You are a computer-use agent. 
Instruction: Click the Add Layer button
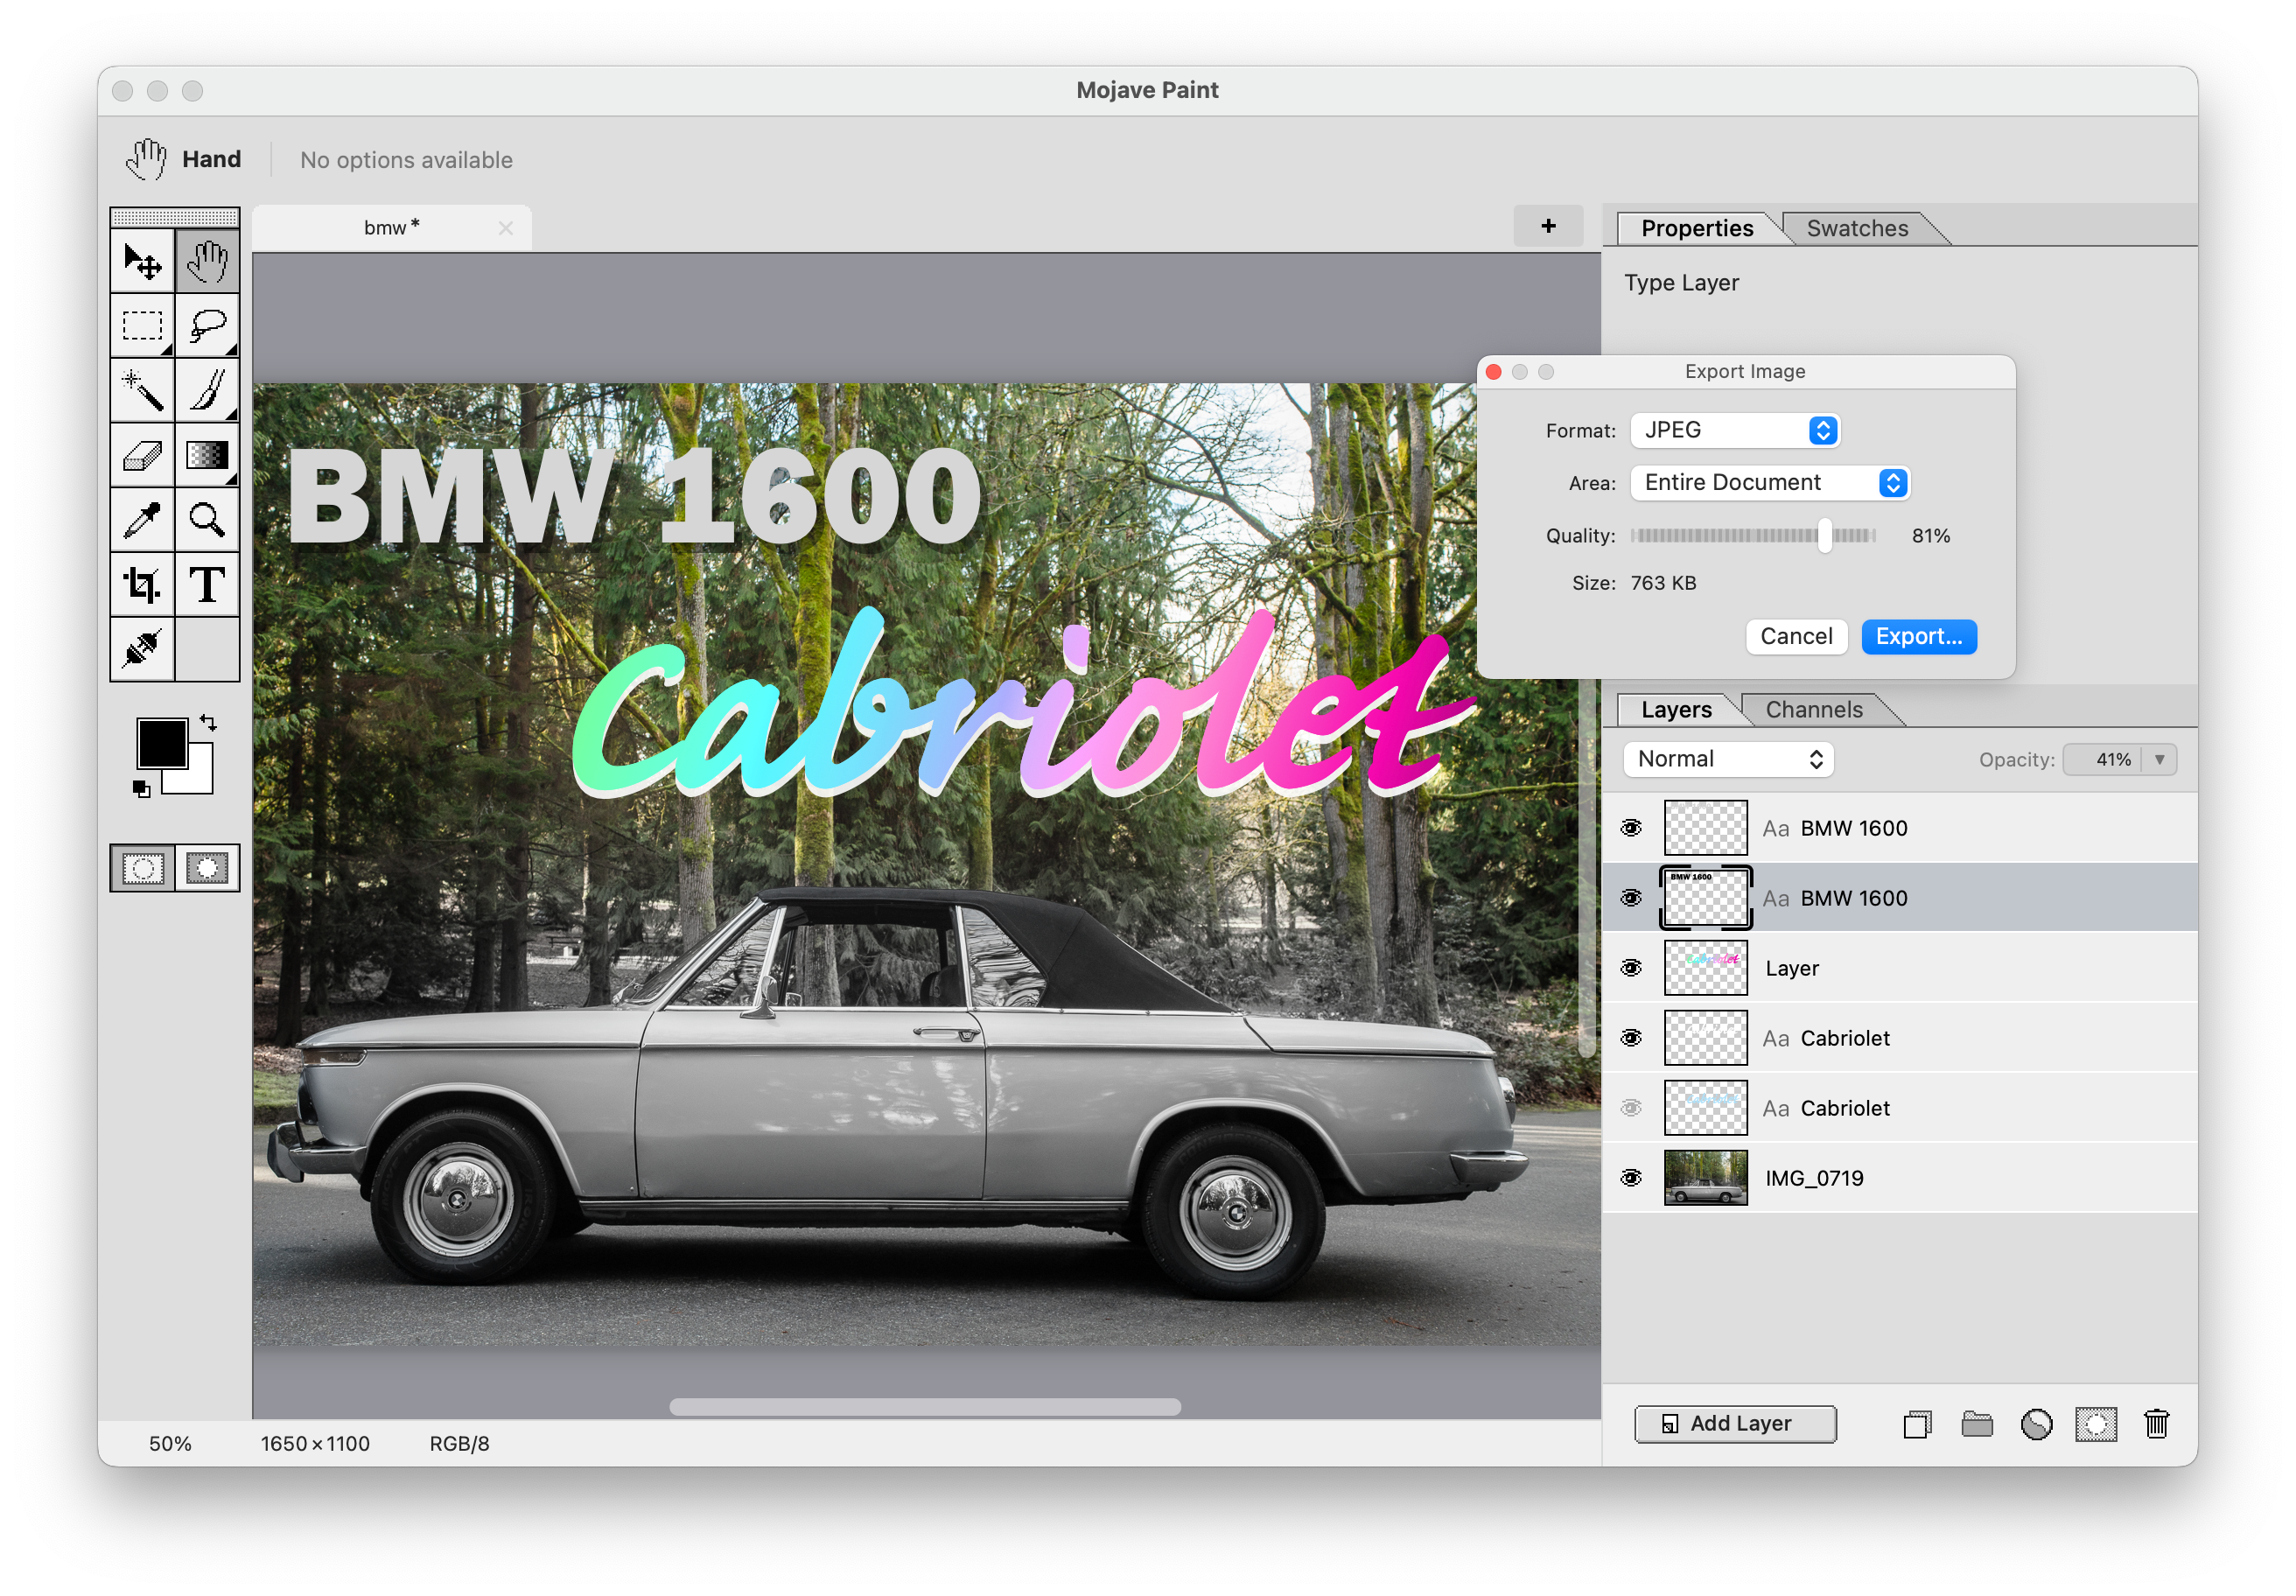[1735, 1423]
